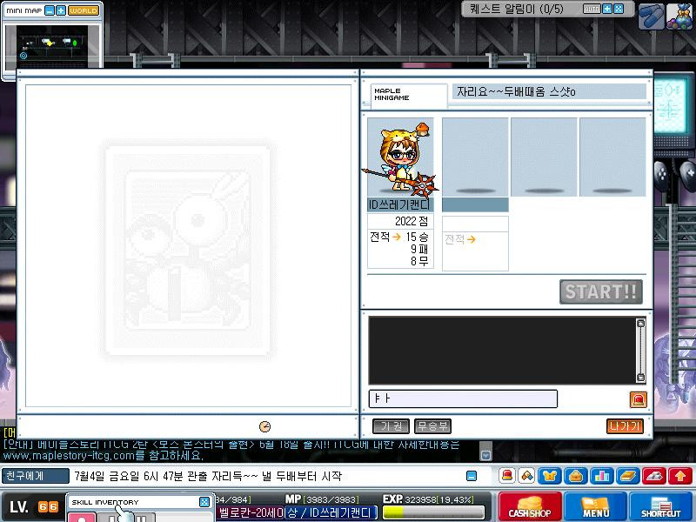This screenshot has width=696, height=522.
Task: Click the EXP progress bar
Action: tap(432, 512)
